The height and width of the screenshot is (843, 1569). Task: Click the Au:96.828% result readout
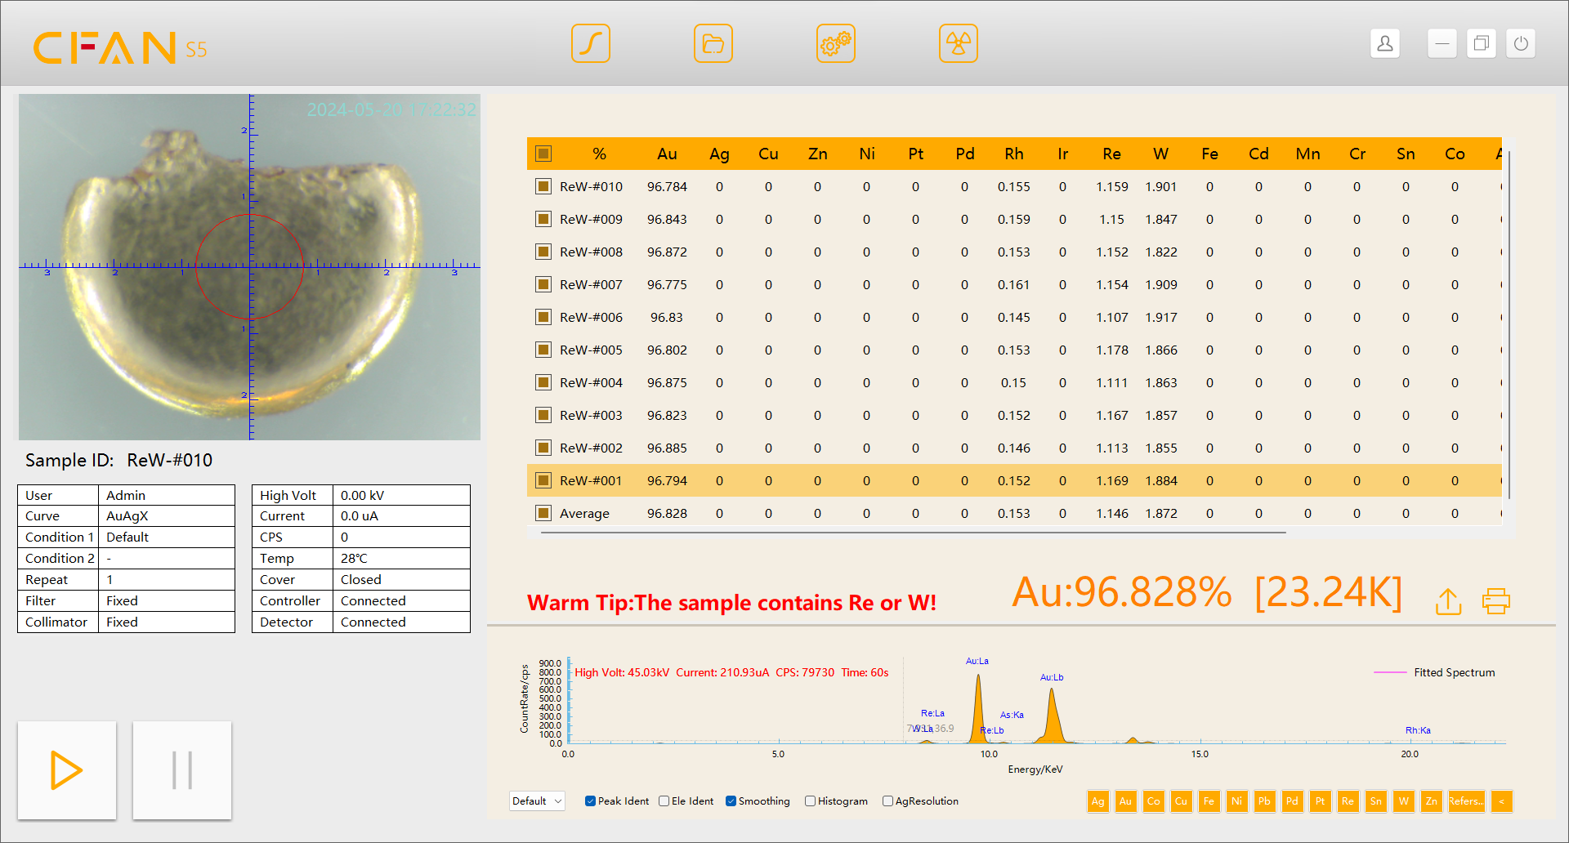[1122, 592]
